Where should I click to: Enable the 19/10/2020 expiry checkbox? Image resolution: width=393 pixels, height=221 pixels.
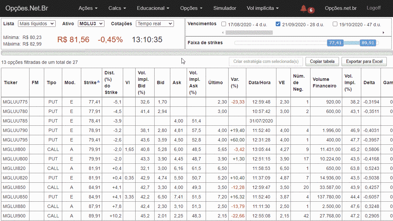tap(335, 24)
